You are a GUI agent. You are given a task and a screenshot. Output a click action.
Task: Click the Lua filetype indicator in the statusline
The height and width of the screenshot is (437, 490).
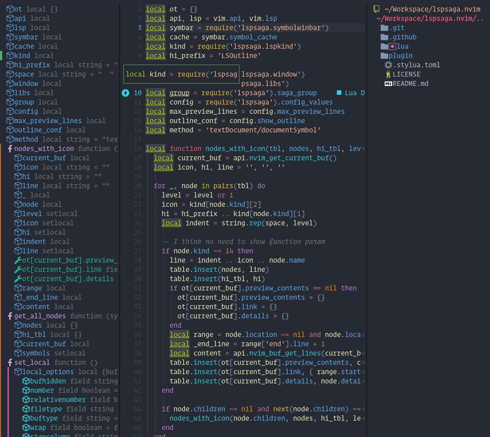click(351, 93)
